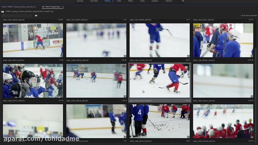Open the Effects workspace tab
This screenshot has height=145, width=258.
[x=131, y=1]
